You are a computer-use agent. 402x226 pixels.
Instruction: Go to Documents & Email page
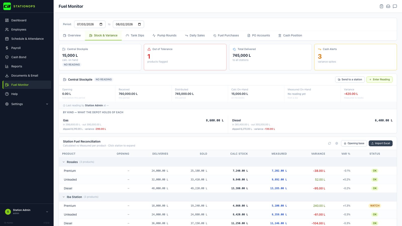pyautogui.click(x=27, y=76)
